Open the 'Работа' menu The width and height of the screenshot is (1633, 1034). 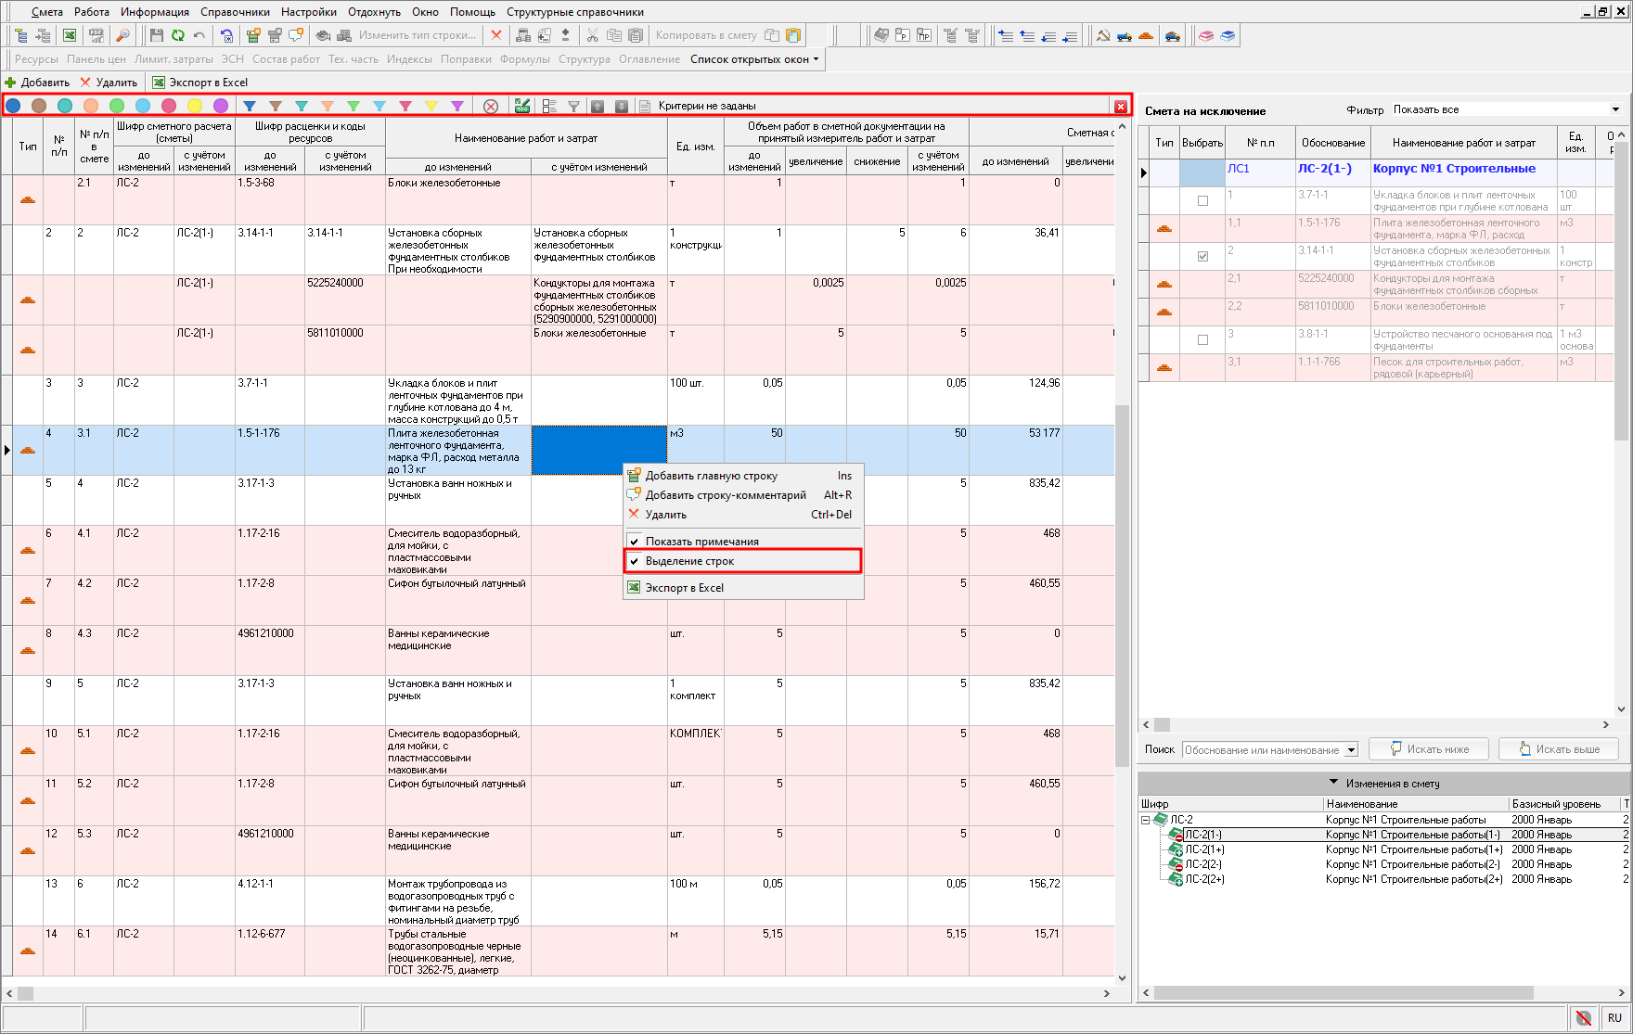92,12
